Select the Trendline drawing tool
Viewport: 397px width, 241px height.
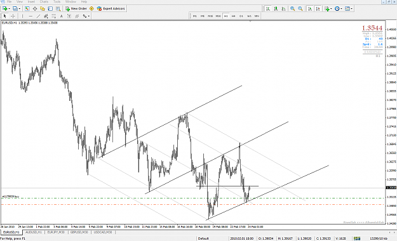[x=38, y=16]
